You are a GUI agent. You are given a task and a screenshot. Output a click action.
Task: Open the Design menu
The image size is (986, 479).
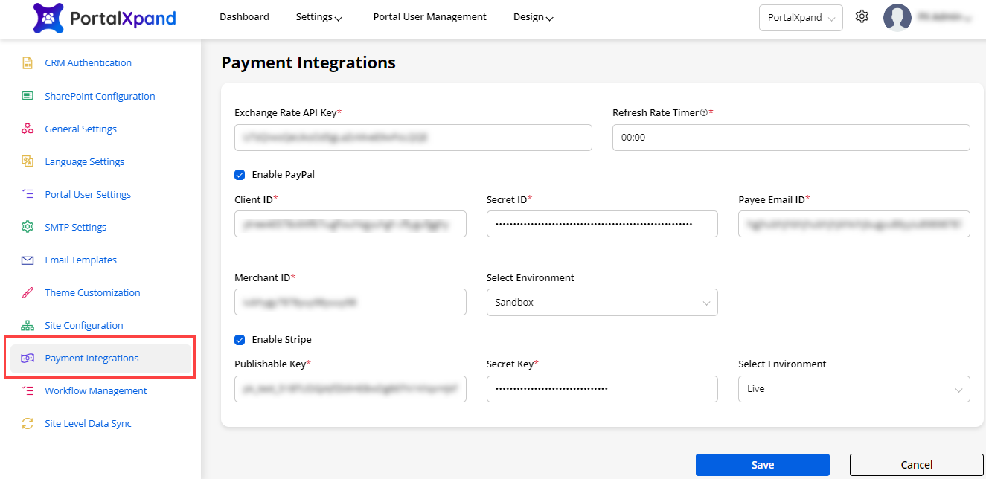(x=533, y=17)
